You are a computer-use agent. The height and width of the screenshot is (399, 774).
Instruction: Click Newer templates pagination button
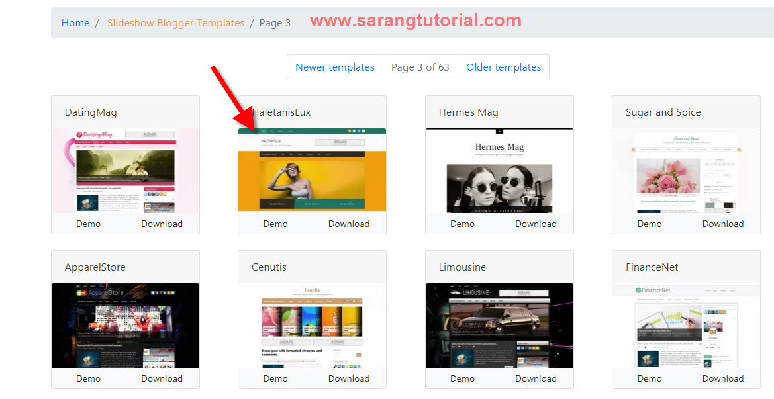[334, 67]
